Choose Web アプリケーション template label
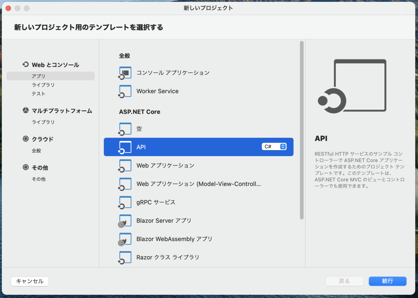418x298 pixels. (165, 165)
